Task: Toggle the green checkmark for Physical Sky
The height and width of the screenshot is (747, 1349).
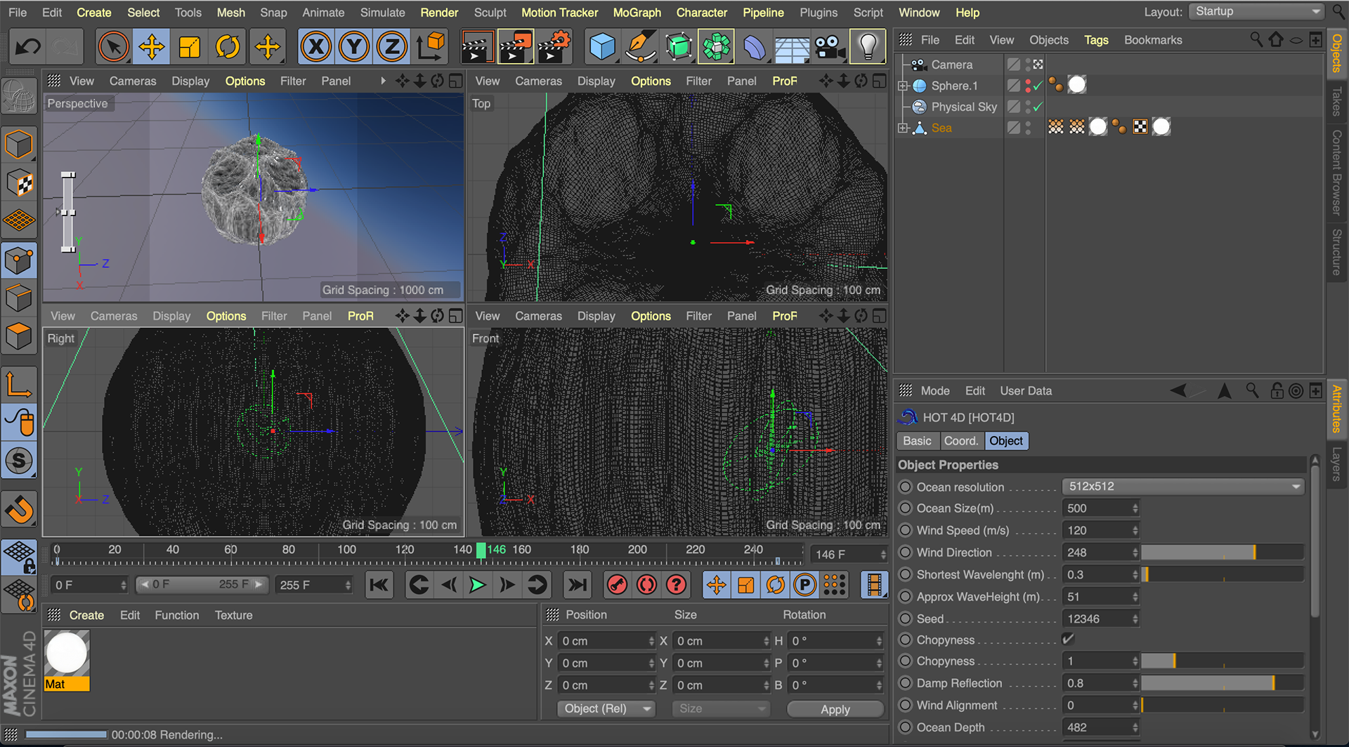Action: tap(1038, 107)
